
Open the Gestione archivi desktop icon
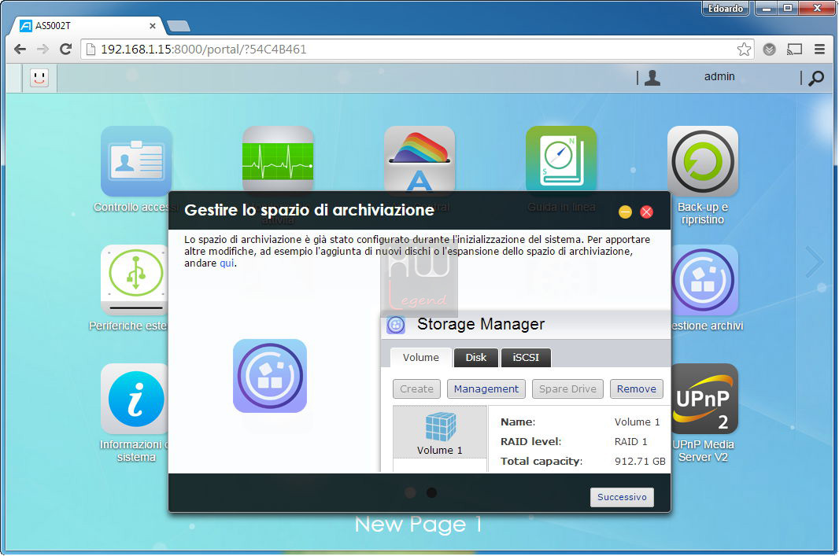[704, 280]
